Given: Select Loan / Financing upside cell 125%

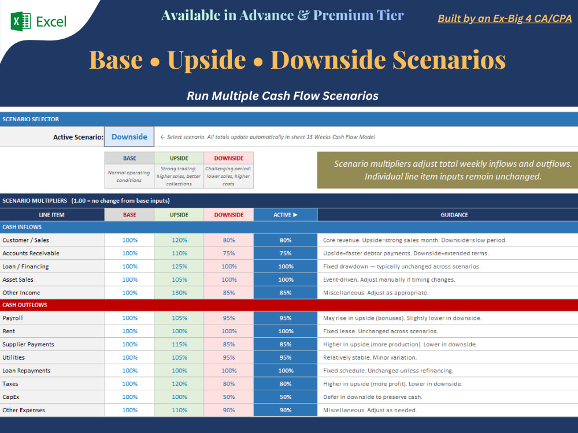Looking at the screenshot, I should click(x=179, y=267).
